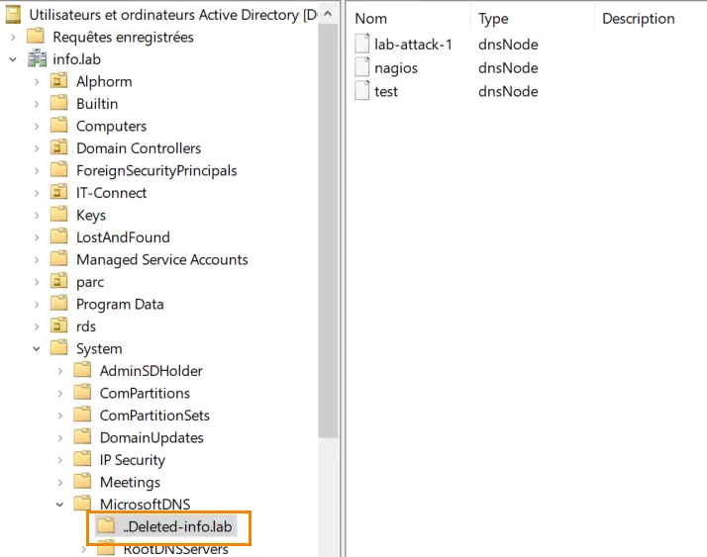Click the rds organizational unit icon

60,326
